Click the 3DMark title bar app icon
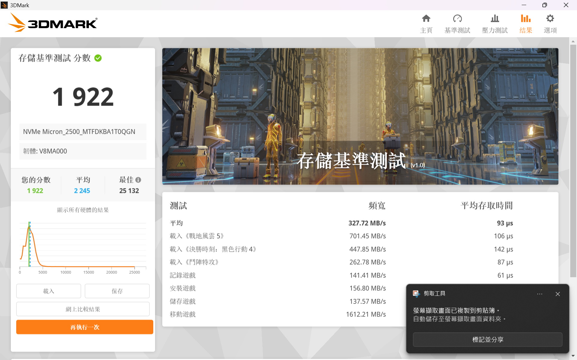Screen dimensions: 577x360 (x=4, y=5)
